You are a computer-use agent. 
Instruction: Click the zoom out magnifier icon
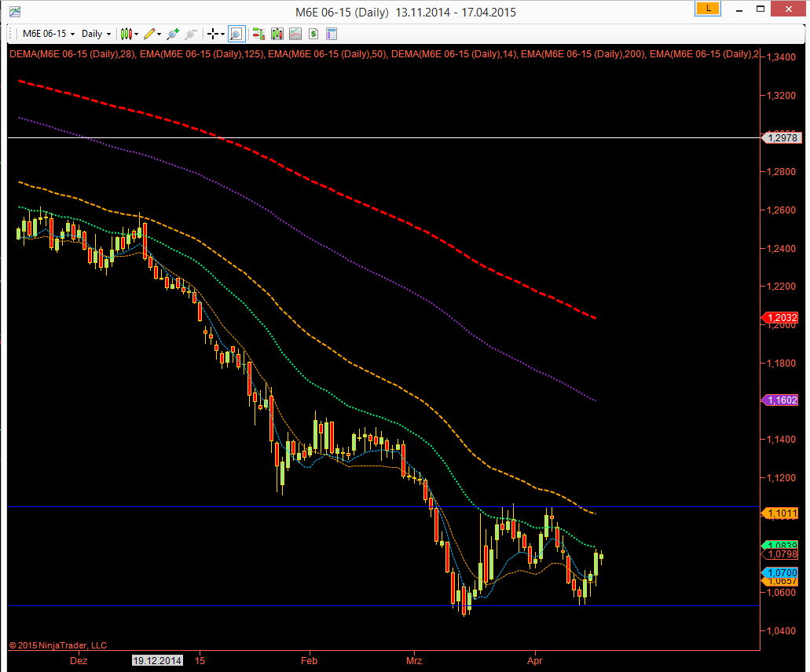[x=191, y=34]
